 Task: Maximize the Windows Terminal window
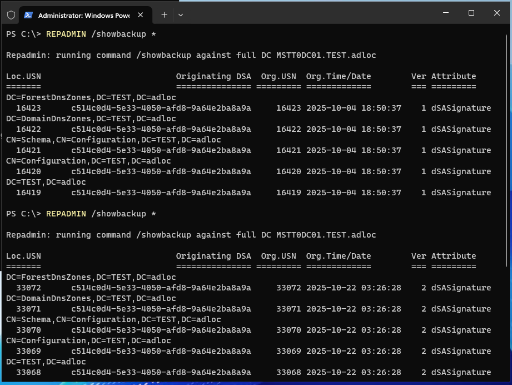(x=471, y=13)
